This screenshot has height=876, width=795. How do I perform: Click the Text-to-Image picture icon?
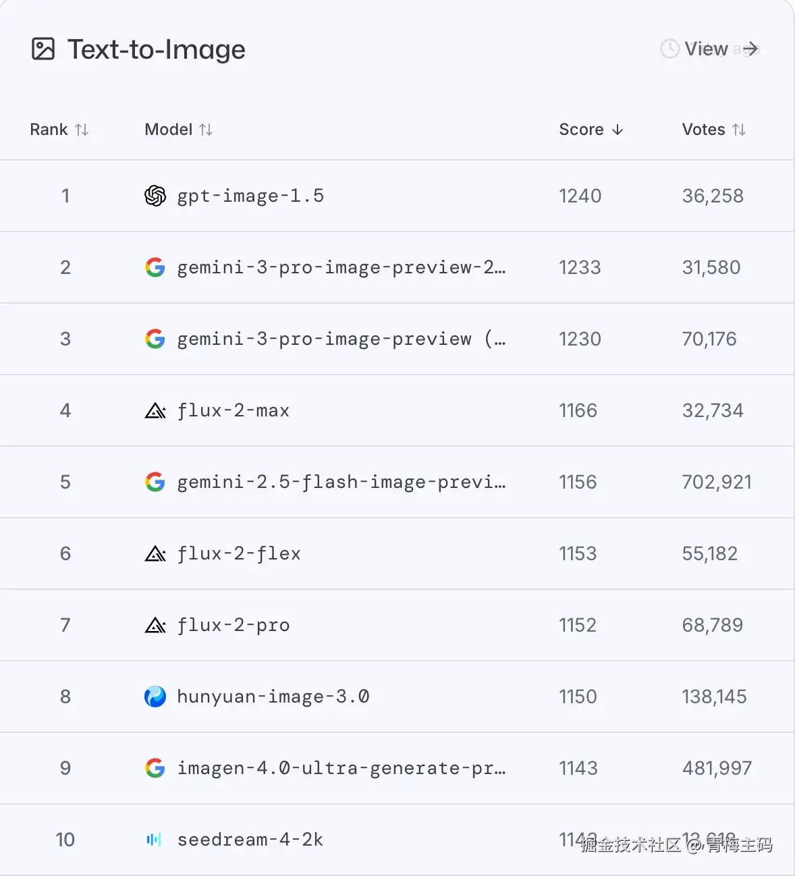tap(43, 49)
